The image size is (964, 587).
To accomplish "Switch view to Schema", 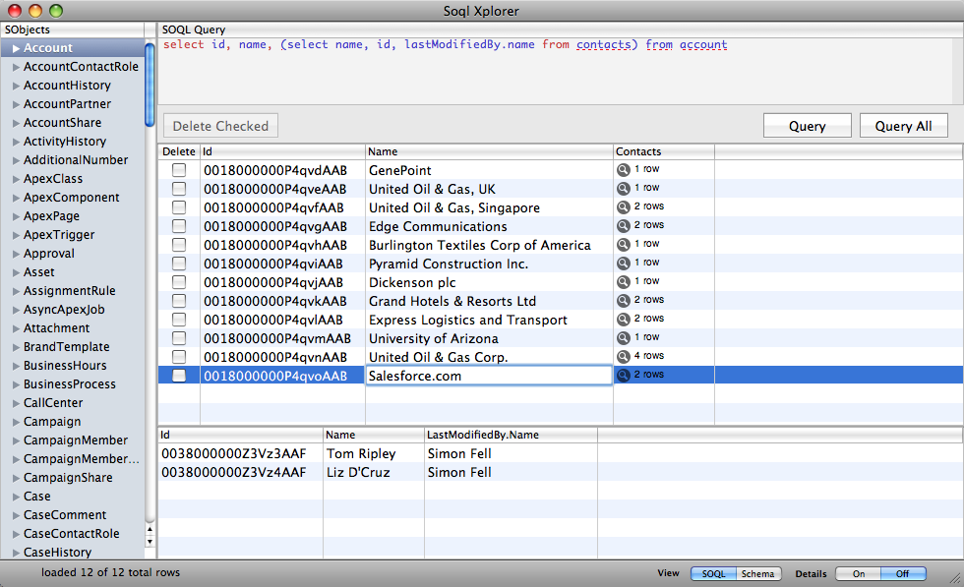I will [x=758, y=573].
